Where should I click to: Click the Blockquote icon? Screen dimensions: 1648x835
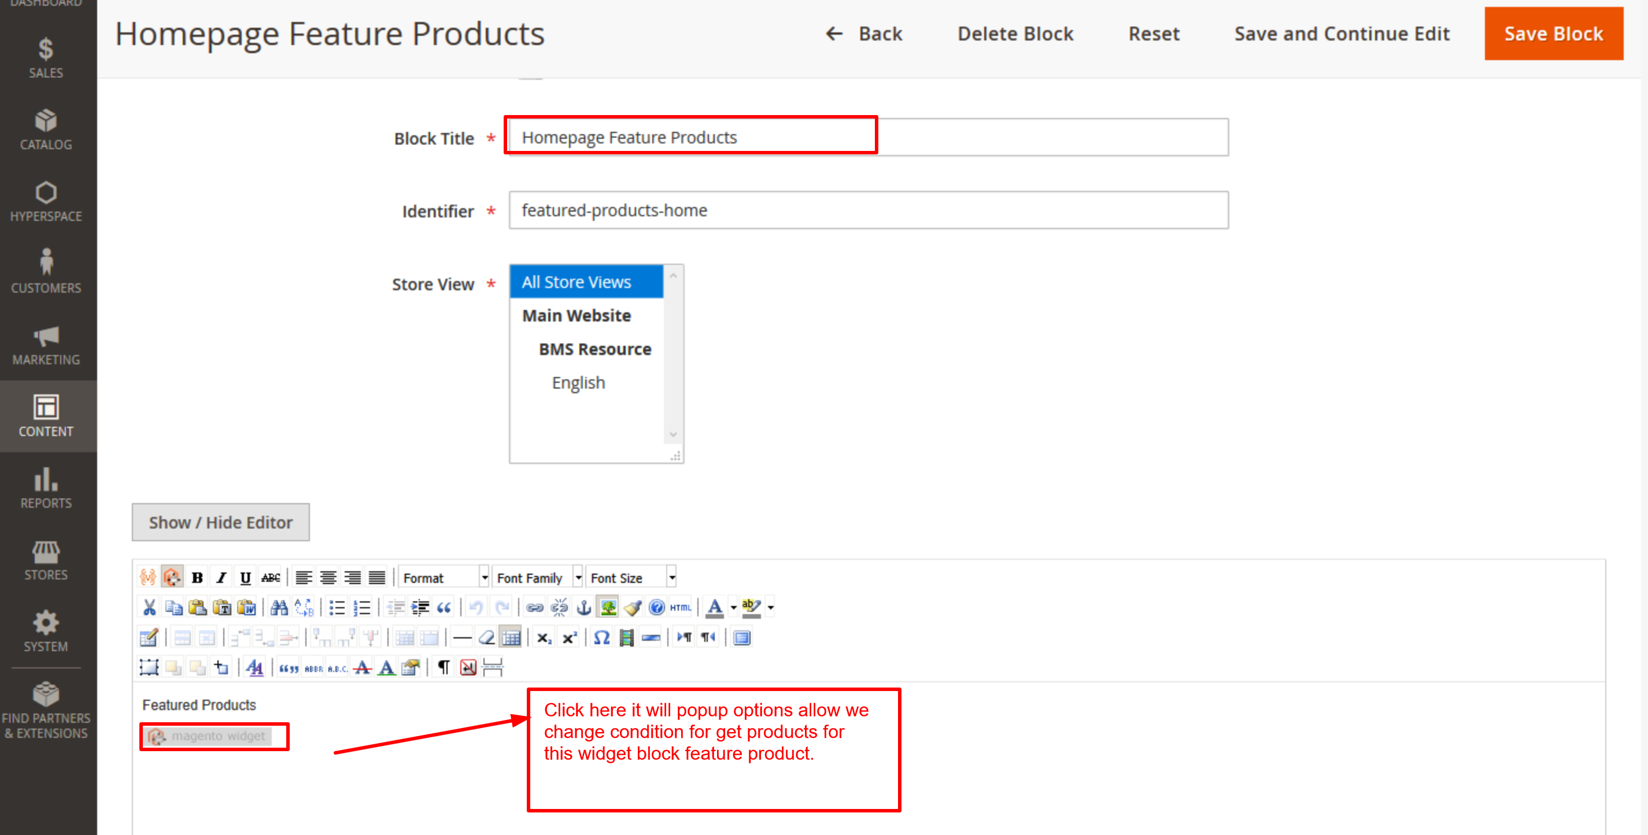[444, 607]
